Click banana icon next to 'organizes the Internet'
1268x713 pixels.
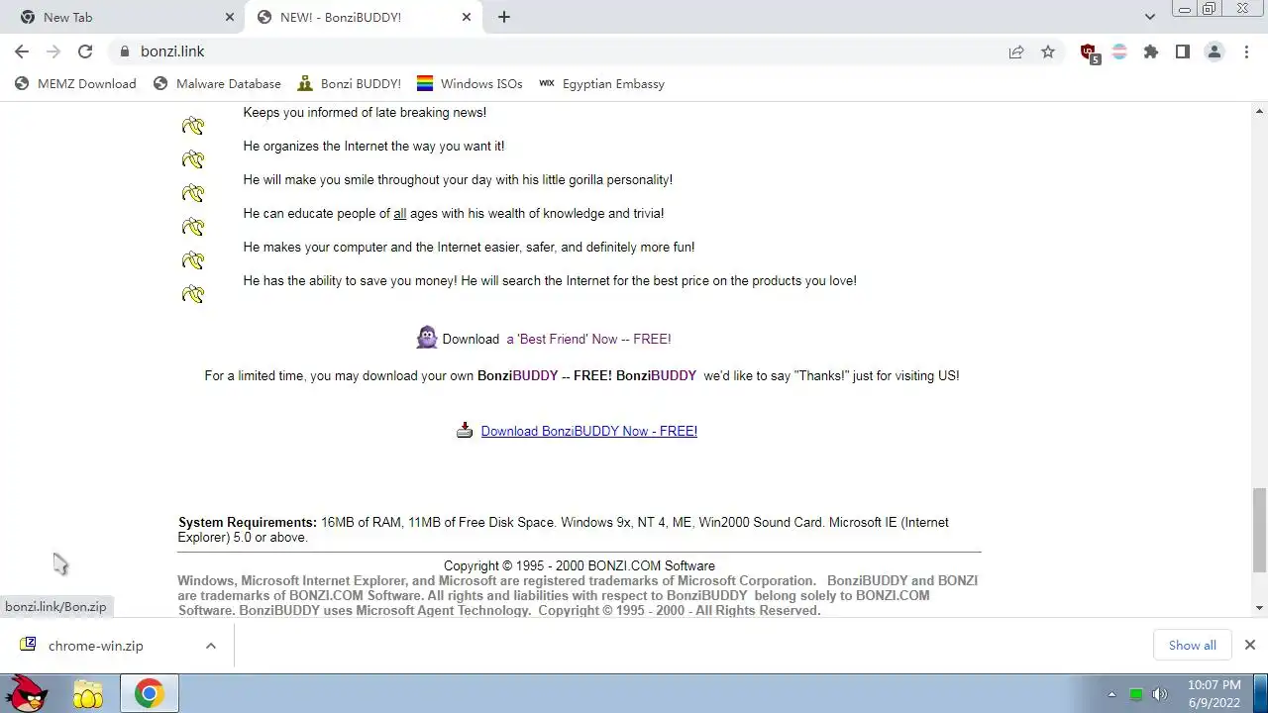point(193,159)
